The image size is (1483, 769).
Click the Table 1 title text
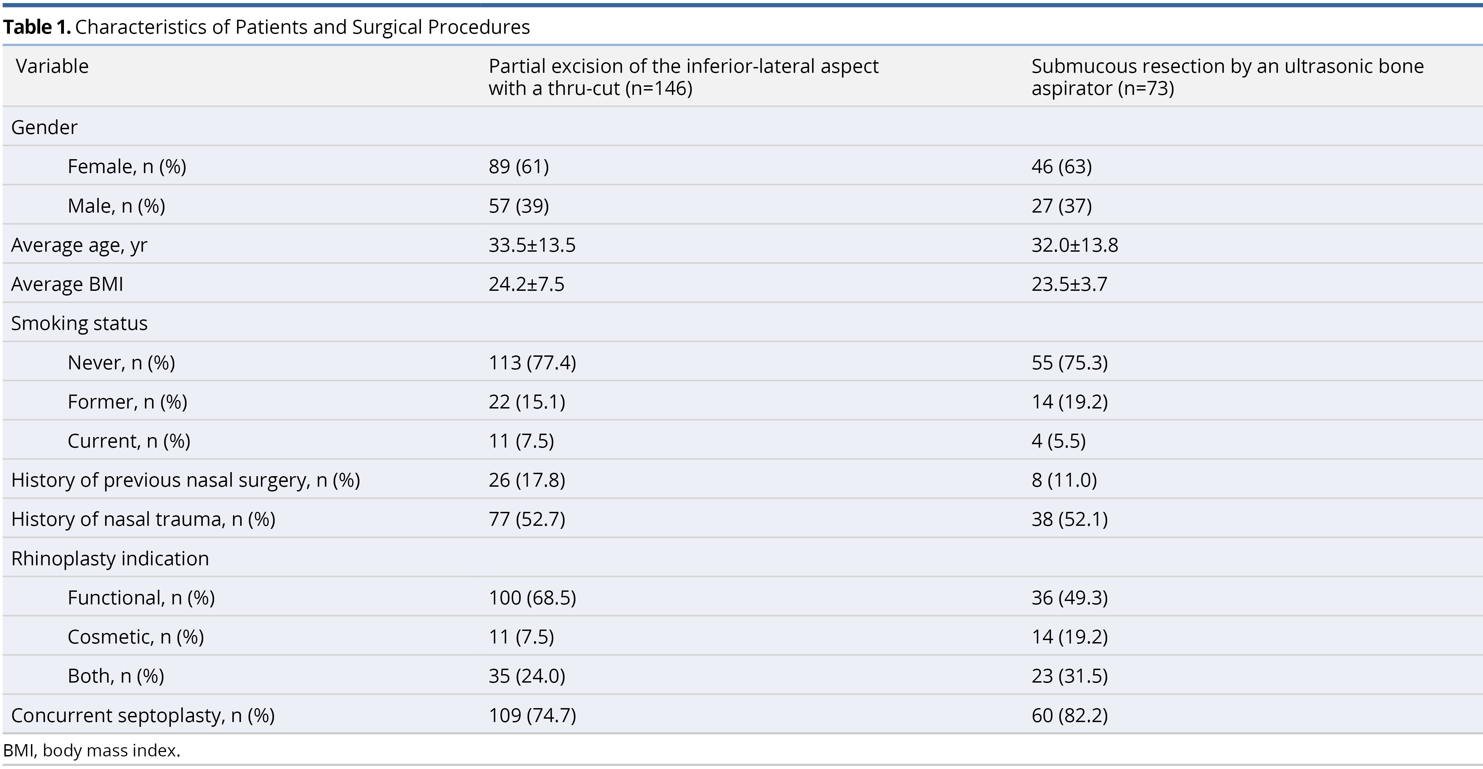click(x=266, y=27)
